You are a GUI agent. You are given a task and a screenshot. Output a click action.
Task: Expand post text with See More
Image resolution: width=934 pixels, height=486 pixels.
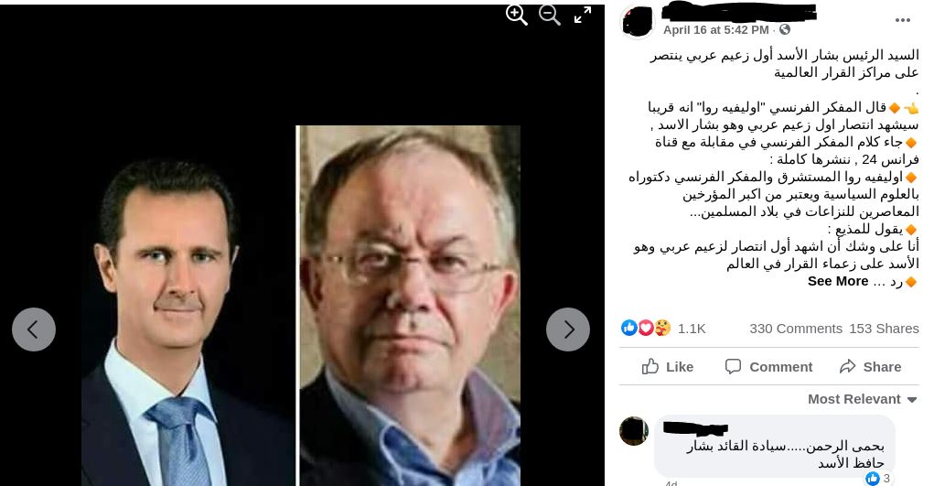[838, 282]
